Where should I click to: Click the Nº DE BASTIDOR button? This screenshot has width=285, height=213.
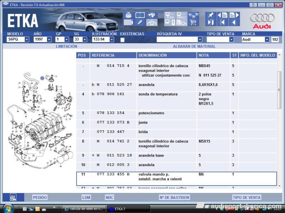click(174, 197)
